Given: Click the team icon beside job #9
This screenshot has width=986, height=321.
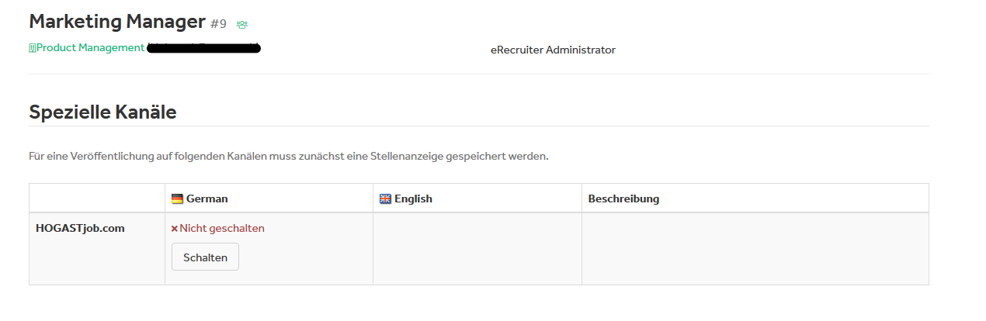Looking at the screenshot, I should [242, 25].
